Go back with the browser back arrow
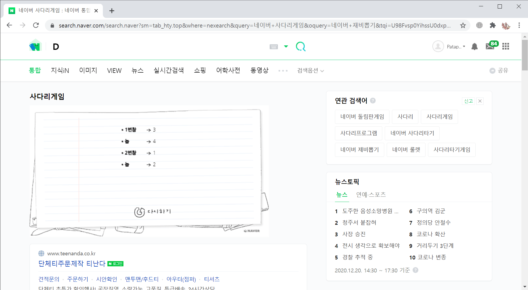The width and height of the screenshot is (528, 290). click(x=9, y=25)
